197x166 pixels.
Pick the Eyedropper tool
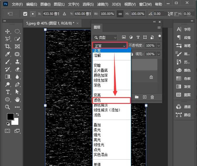coord(8,54)
